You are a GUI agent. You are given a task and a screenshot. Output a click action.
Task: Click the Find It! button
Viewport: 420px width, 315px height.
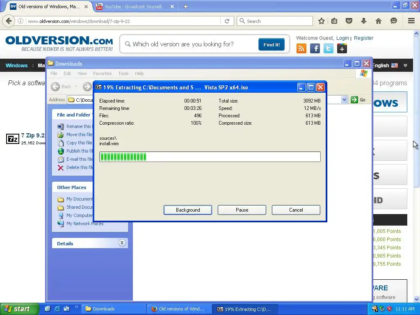pos(272,44)
